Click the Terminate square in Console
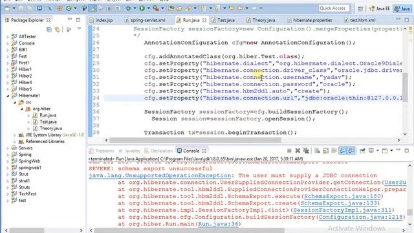The width and height of the screenshot is (414, 233). coord(289,151)
